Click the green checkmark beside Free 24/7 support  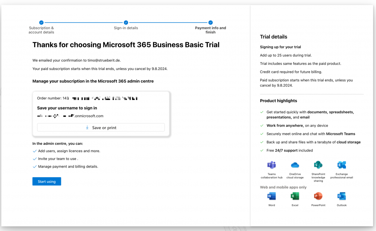pyautogui.click(x=262, y=150)
